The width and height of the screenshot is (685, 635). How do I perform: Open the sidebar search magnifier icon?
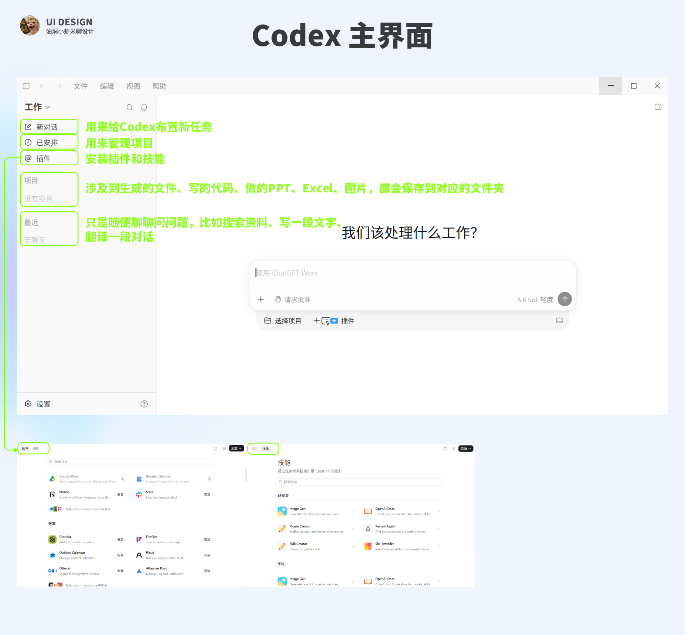[x=130, y=107]
